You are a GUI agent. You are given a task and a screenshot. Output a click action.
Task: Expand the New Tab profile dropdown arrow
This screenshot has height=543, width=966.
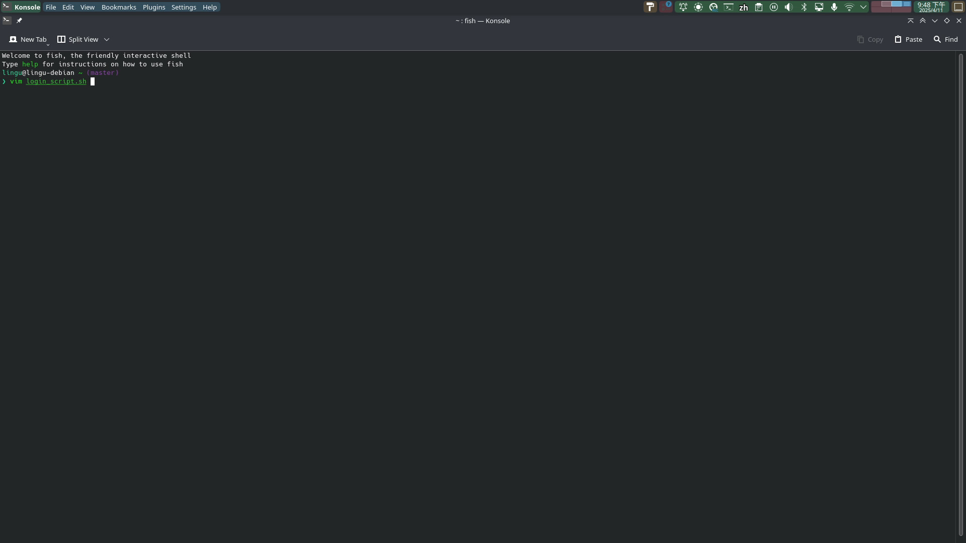[48, 44]
